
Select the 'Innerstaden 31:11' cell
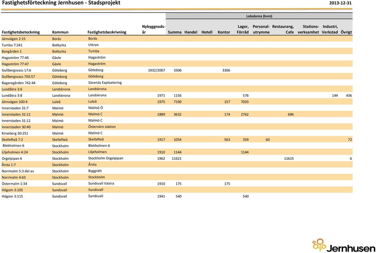16,114
